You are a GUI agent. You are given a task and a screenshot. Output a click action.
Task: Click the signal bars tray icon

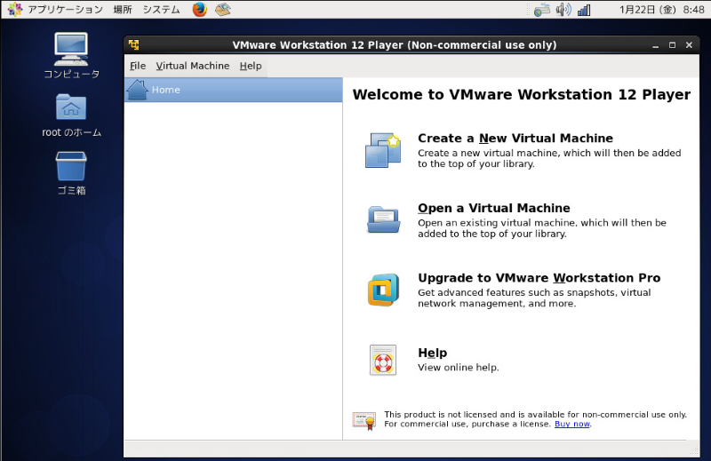pos(584,10)
